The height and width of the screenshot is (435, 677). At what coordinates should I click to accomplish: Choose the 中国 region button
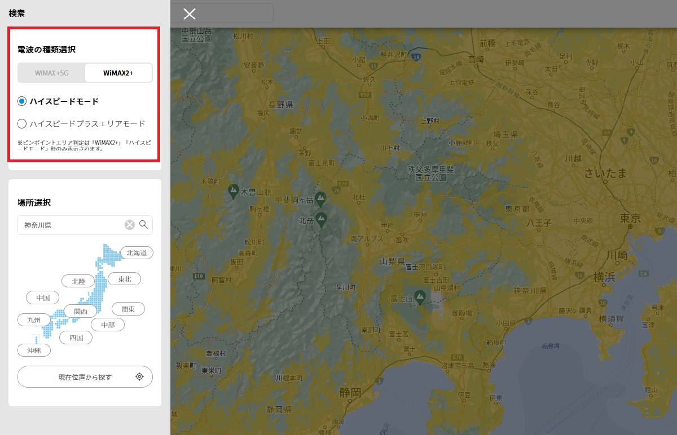click(43, 298)
